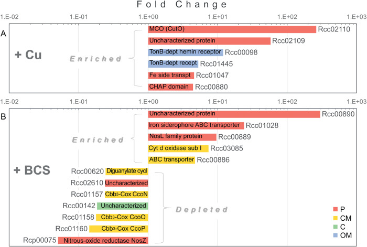The height and width of the screenshot is (247, 367).
Task: Click the Rcc02109 Uncharacterized protein bar
Action: (x=209, y=41)
